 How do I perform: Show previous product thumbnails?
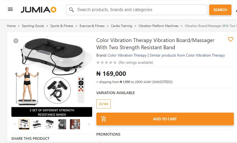pos(15,124)
